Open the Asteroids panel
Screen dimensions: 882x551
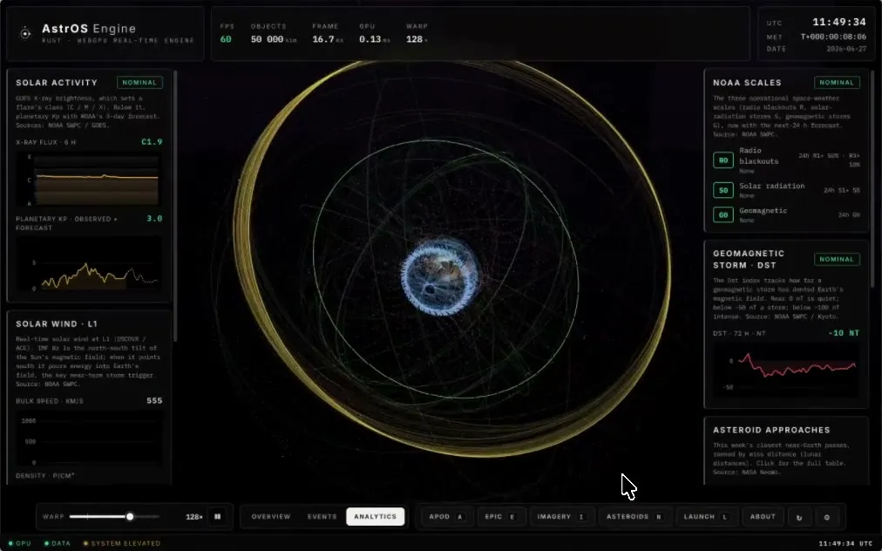pos(634,517)
